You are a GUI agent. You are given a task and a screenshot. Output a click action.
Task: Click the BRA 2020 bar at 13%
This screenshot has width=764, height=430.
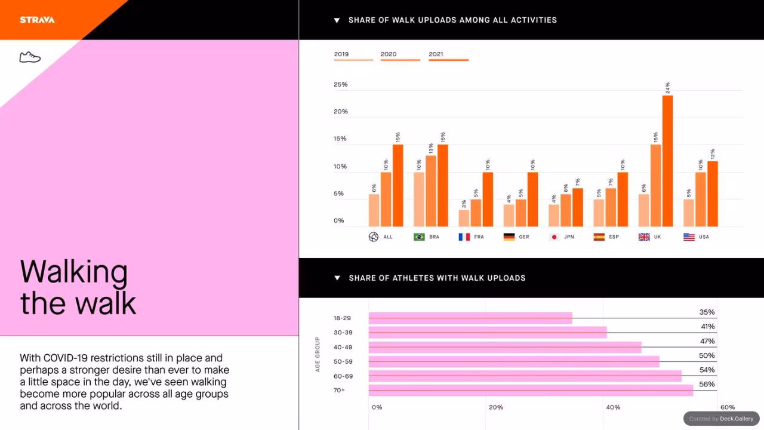[431, 191]
